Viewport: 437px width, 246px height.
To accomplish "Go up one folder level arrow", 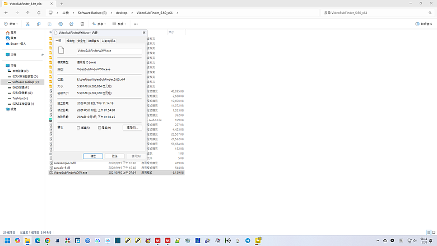I will point(28,13).
